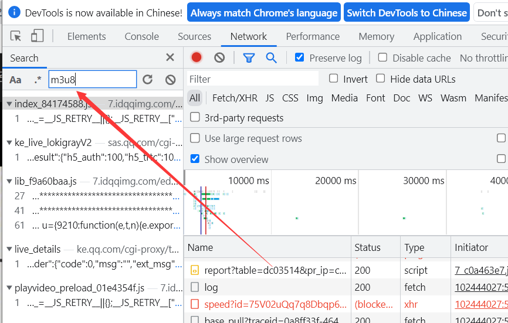
Task: Open the No throttling dropdown
Action: click(x=483, y=58)
